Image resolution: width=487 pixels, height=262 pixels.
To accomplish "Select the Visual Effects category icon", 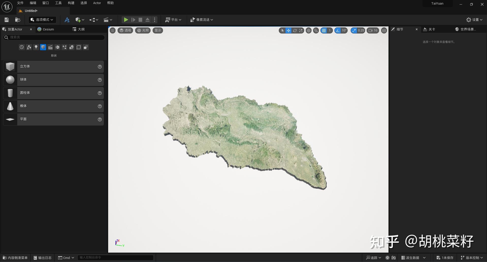I will click(x=64, y=47).
